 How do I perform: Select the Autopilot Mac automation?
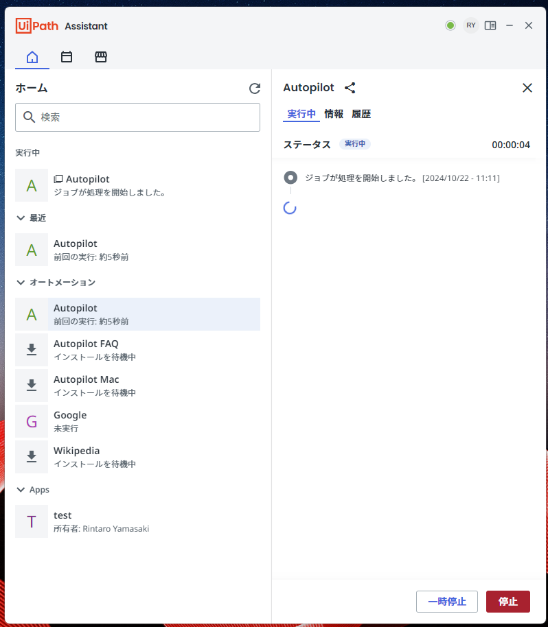pyautogui.click(x=138, y=385)
